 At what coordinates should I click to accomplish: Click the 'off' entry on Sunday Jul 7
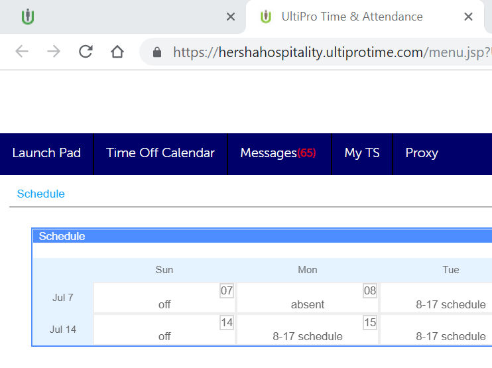pos(164,304)
